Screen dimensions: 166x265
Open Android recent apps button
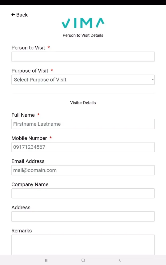click(x=46, y=260)
